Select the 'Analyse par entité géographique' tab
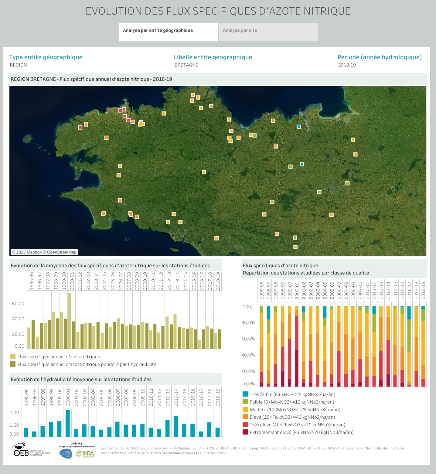 158,30
